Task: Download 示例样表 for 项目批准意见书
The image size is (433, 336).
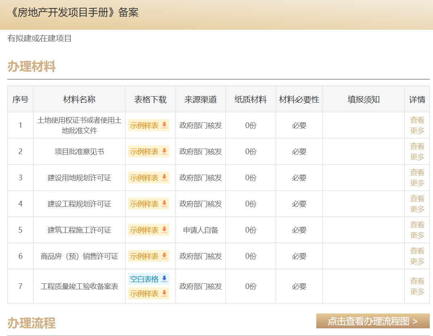Action: tap(148, 152)
